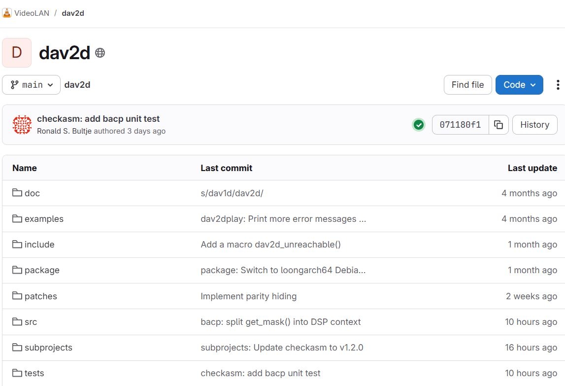Open the VideoLAN breadcrumb link
The height and width of the screenshot is (386, 565).
(32, 13)
